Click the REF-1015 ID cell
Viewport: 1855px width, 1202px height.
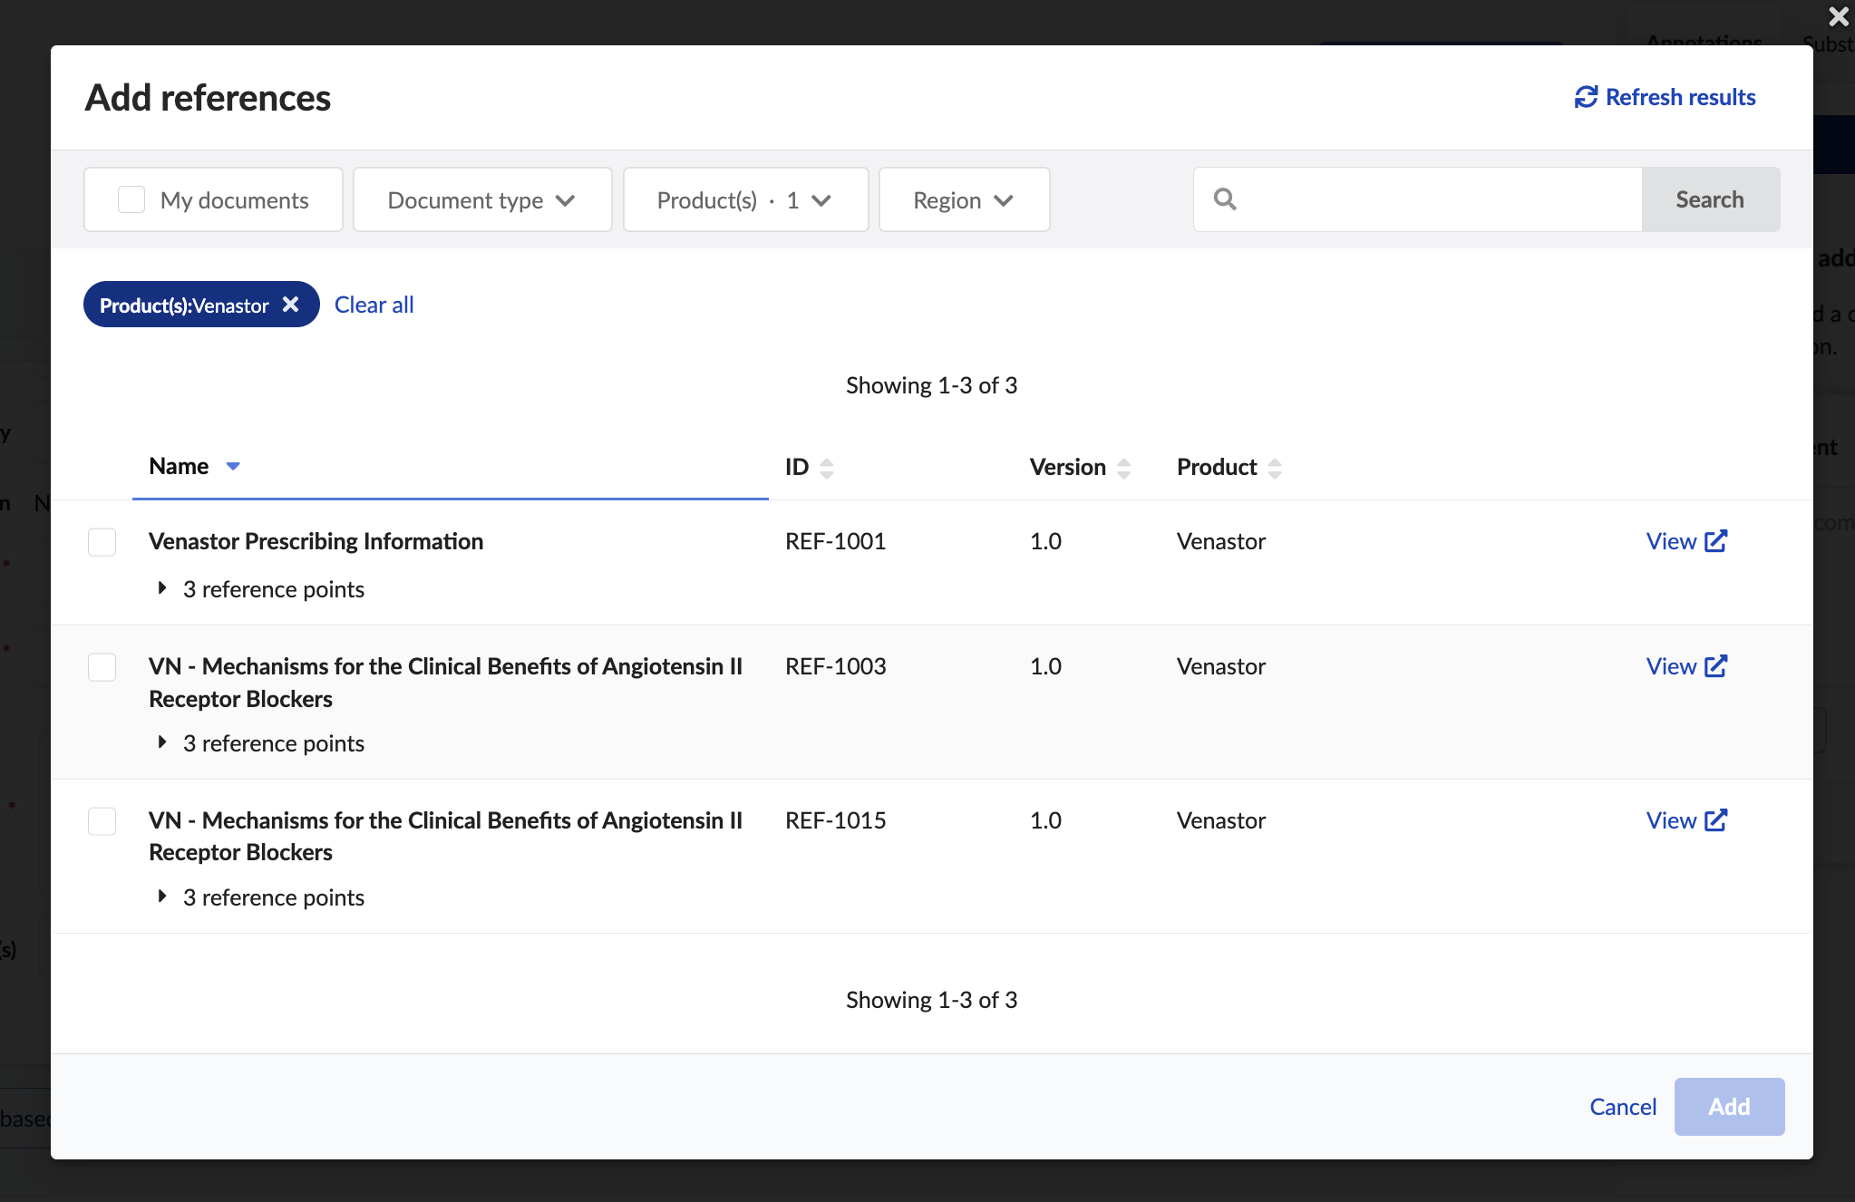(x=835, y=820)
